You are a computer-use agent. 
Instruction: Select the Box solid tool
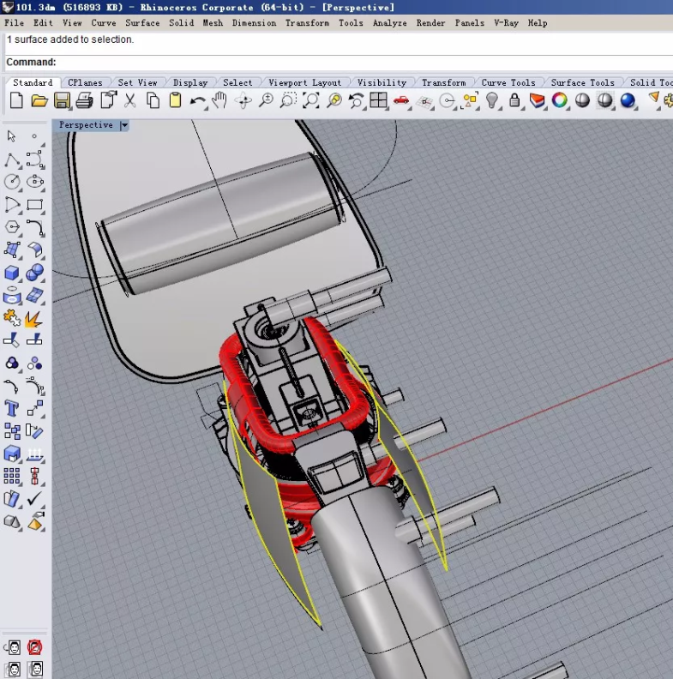click(12, 273)
